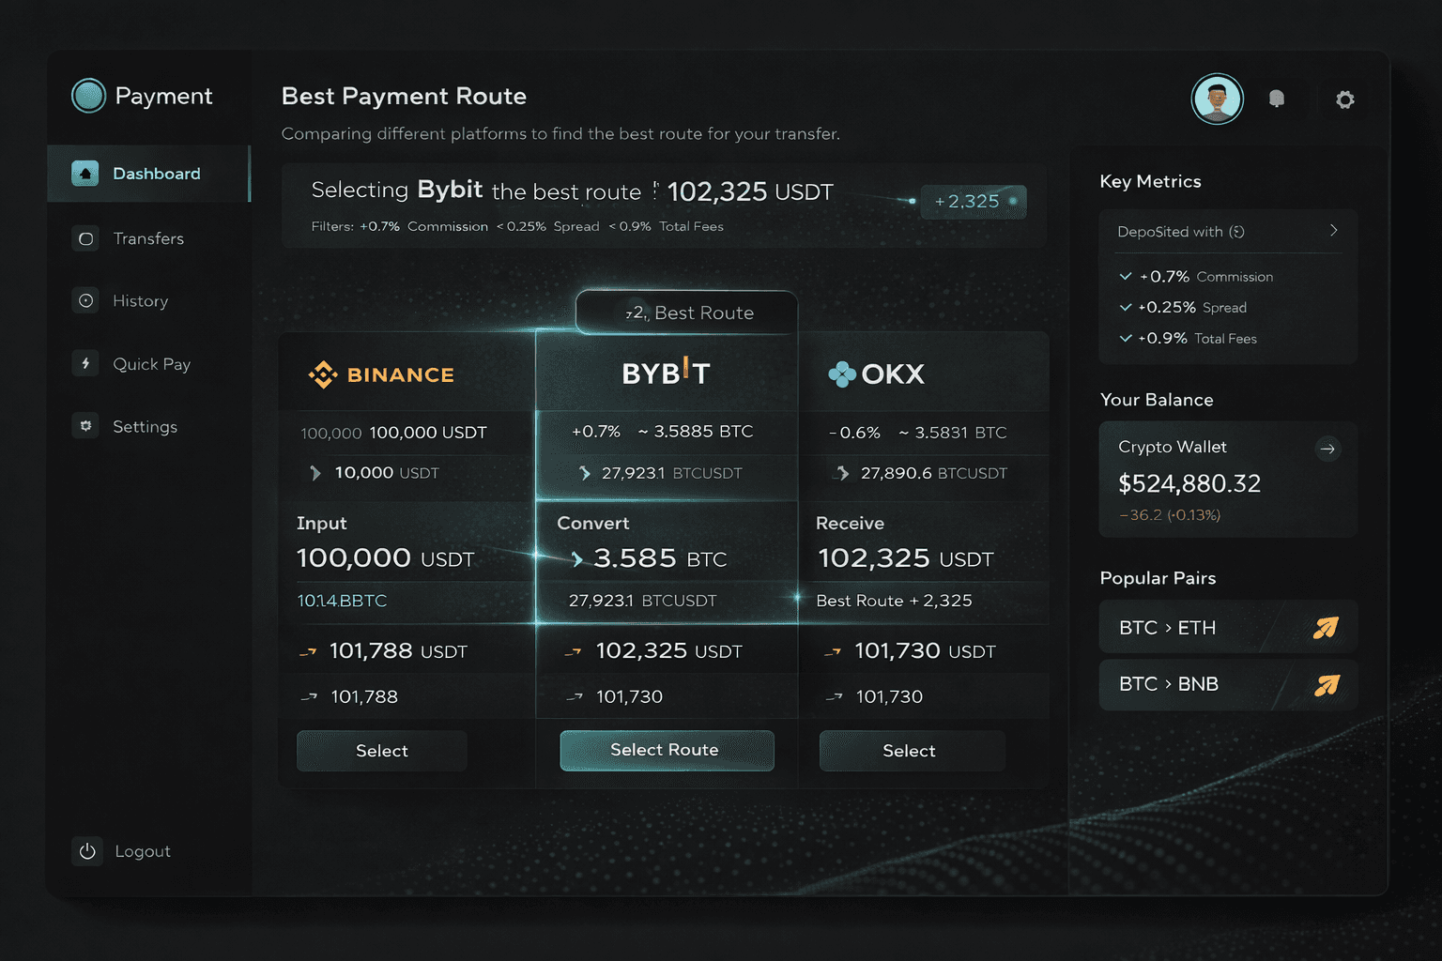Click the Logout menu item

click(122, 851)
